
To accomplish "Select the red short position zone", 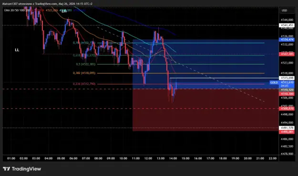I will click(x=206, y=110).
